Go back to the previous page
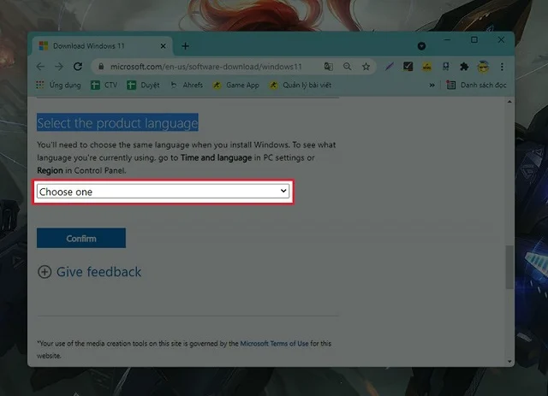Image resolution: width=548 pixels, height=396 pixels. pos(40,67)
